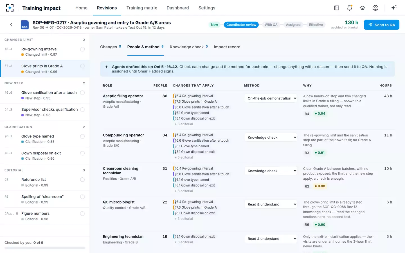This screenshot has height=253, width=405.
Task: Open notifications bell
Action: [350, 8]
